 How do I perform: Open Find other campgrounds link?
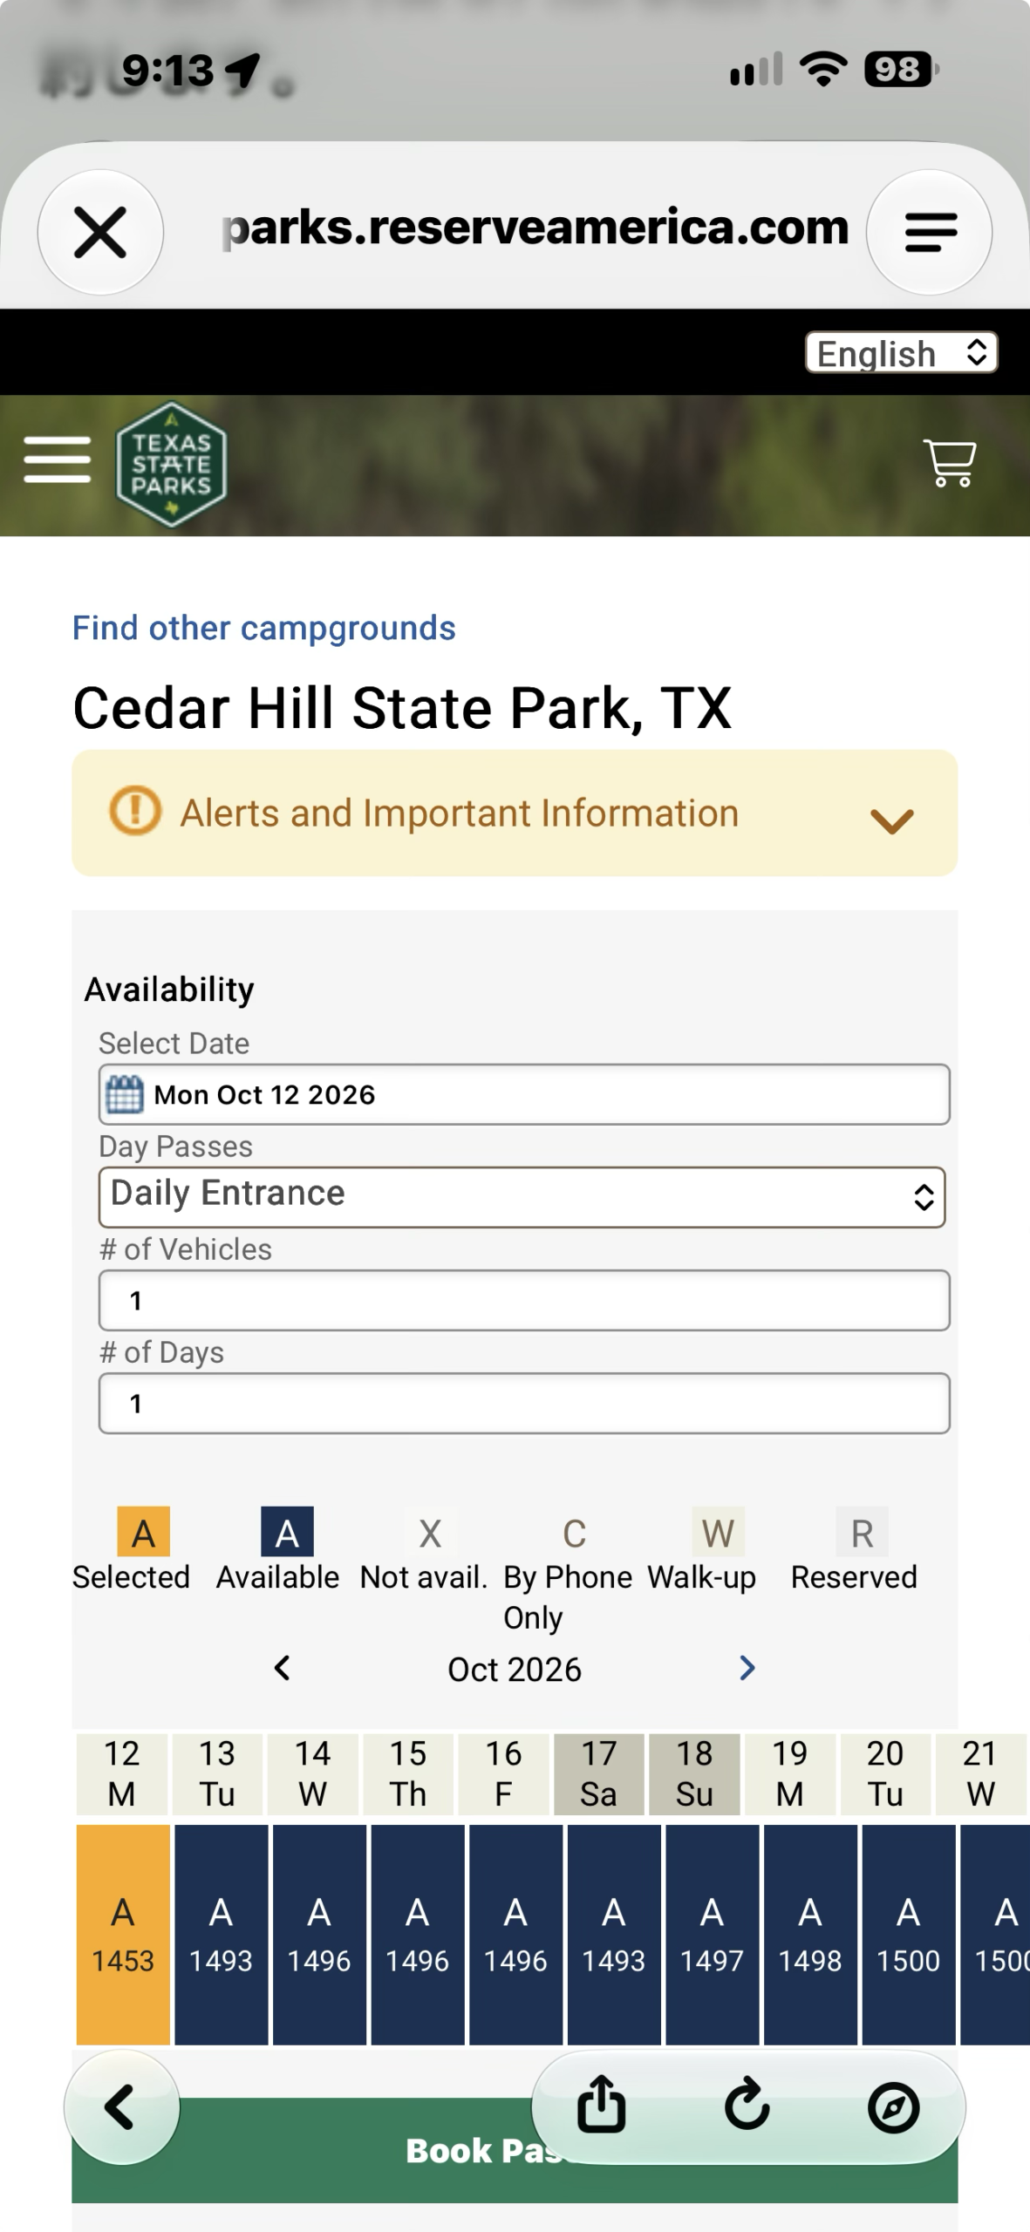coord(263,628)
